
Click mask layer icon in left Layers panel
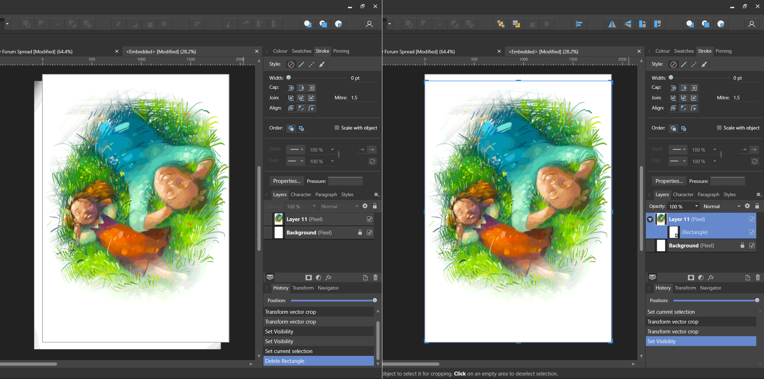tap(308, 278)
